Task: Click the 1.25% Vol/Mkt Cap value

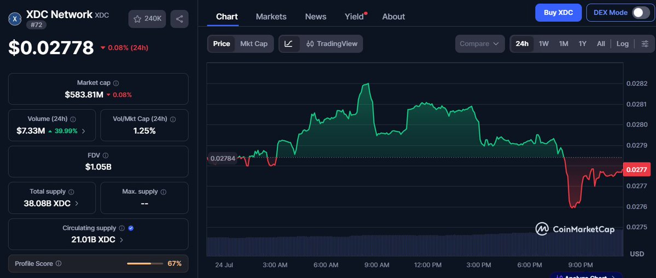Action: [144, 131]
